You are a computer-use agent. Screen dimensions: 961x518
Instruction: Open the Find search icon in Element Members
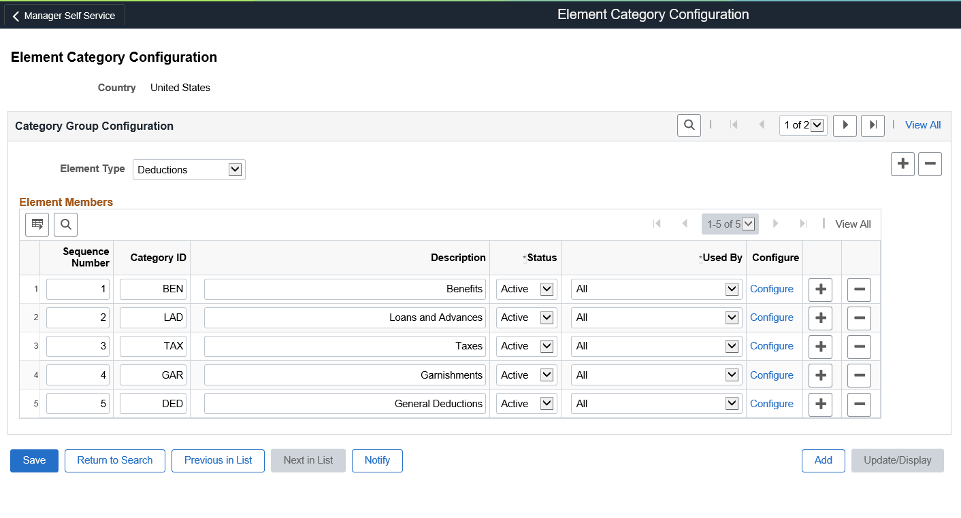click(x=65, y=224)
